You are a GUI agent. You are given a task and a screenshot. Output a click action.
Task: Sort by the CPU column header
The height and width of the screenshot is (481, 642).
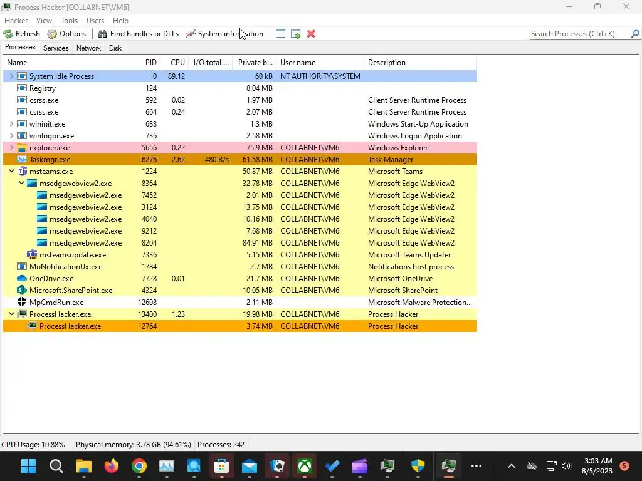click(x=174, y=63)
